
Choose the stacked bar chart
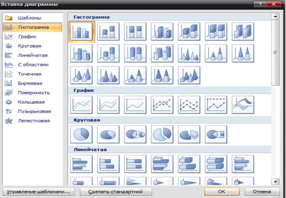pos(108,164)
